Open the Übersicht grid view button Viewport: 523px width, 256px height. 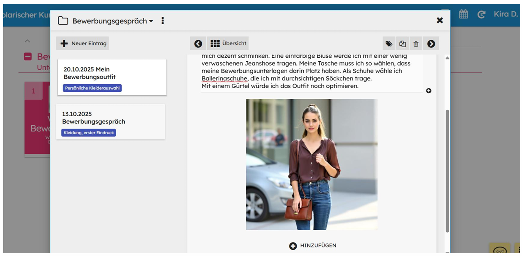(229, 43)
